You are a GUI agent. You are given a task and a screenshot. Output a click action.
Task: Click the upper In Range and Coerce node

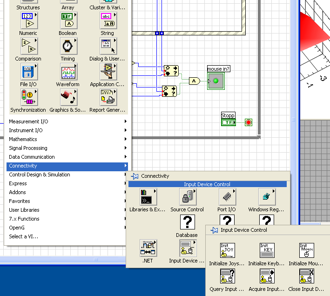(171, 71)
